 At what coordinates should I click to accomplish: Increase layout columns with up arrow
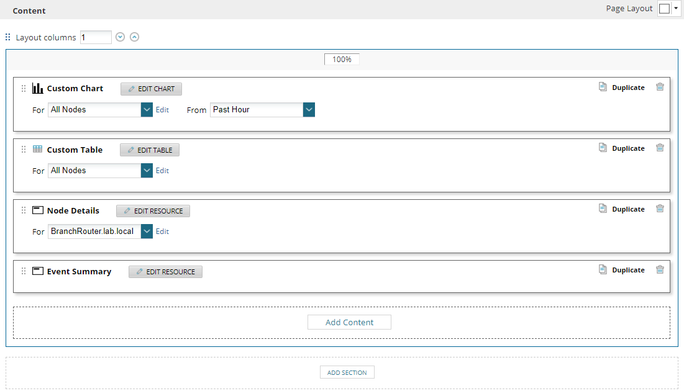coord(134,37)
